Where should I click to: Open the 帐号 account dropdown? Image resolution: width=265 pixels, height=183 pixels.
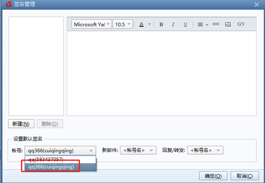point(61,150)
